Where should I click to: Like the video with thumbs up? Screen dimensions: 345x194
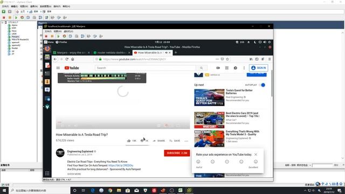pos(129,141)
